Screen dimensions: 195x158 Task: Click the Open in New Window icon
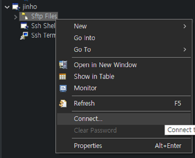[x=63, y=65]
